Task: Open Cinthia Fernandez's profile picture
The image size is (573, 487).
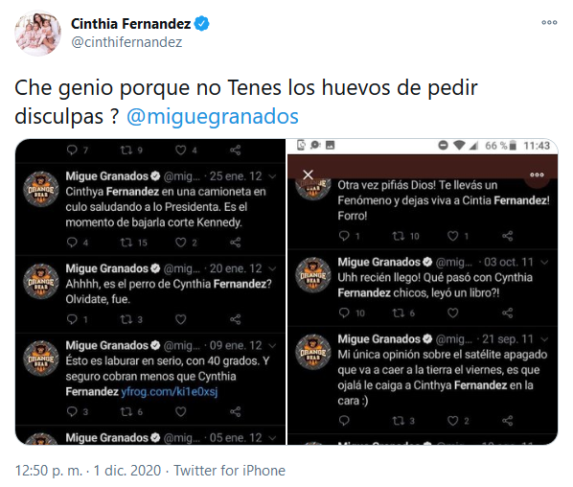Action: [x=37, y=34]
